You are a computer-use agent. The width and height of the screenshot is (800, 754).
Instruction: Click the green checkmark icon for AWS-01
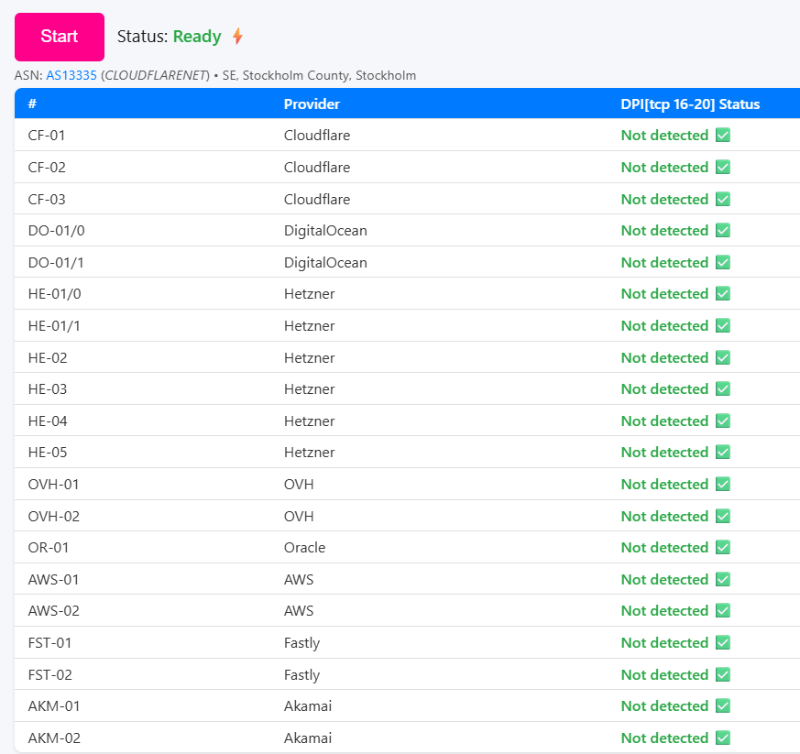coord(722,580)
